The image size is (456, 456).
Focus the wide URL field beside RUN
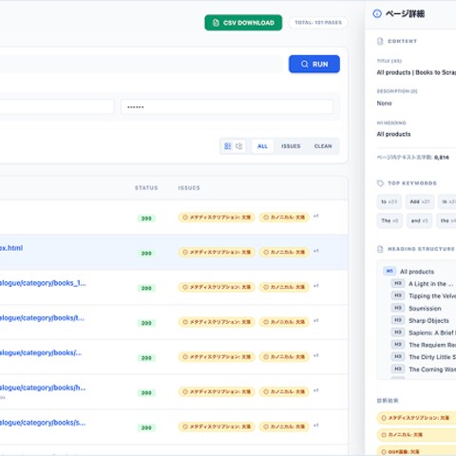coord(141,64)
